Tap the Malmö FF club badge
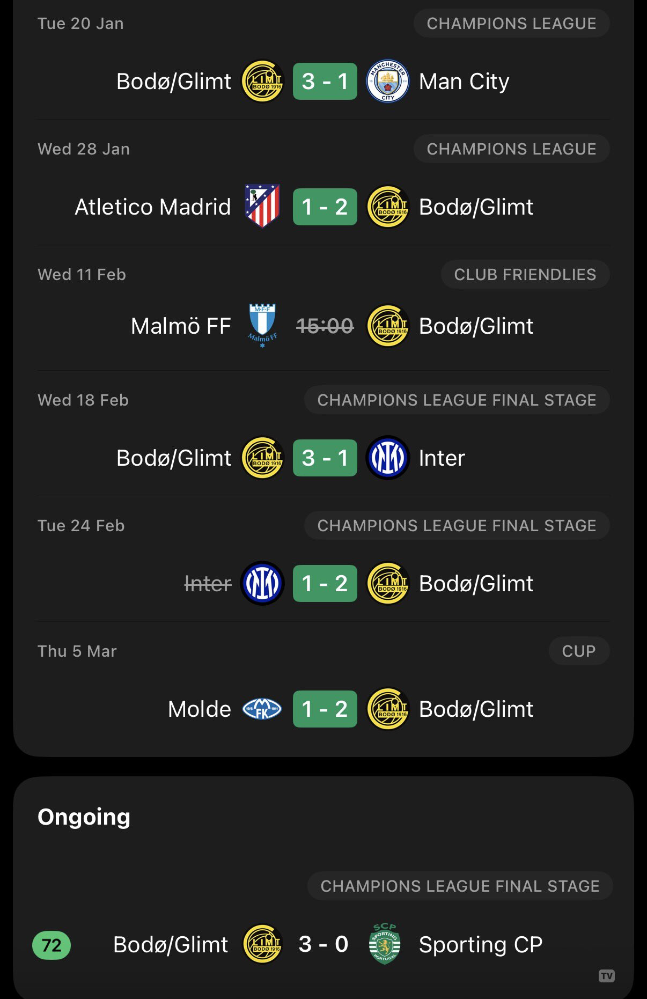 (262, 326)
